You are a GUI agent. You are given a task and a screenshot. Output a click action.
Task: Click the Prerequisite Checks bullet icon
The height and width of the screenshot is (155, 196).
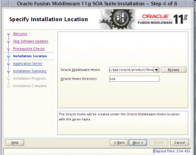[9, 49]
